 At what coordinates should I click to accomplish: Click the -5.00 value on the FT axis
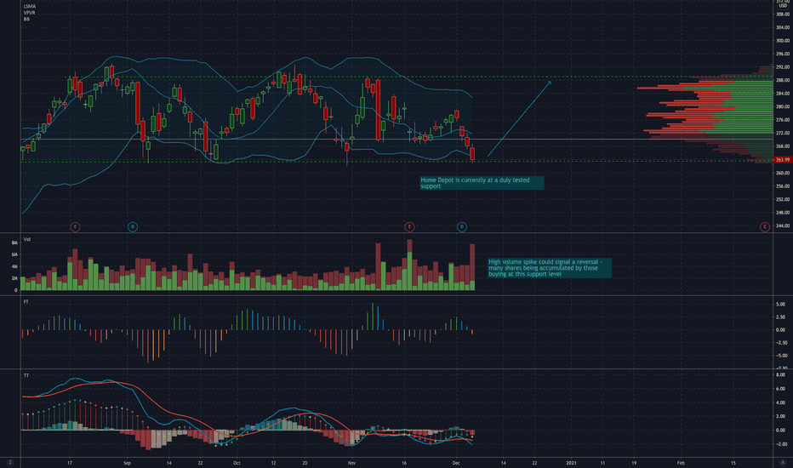[x=780, y=355]
